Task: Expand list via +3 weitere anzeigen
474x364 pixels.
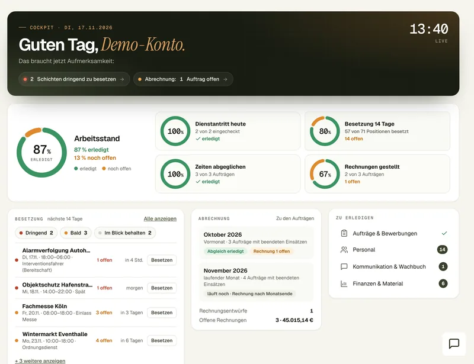Action: point(40,361)
